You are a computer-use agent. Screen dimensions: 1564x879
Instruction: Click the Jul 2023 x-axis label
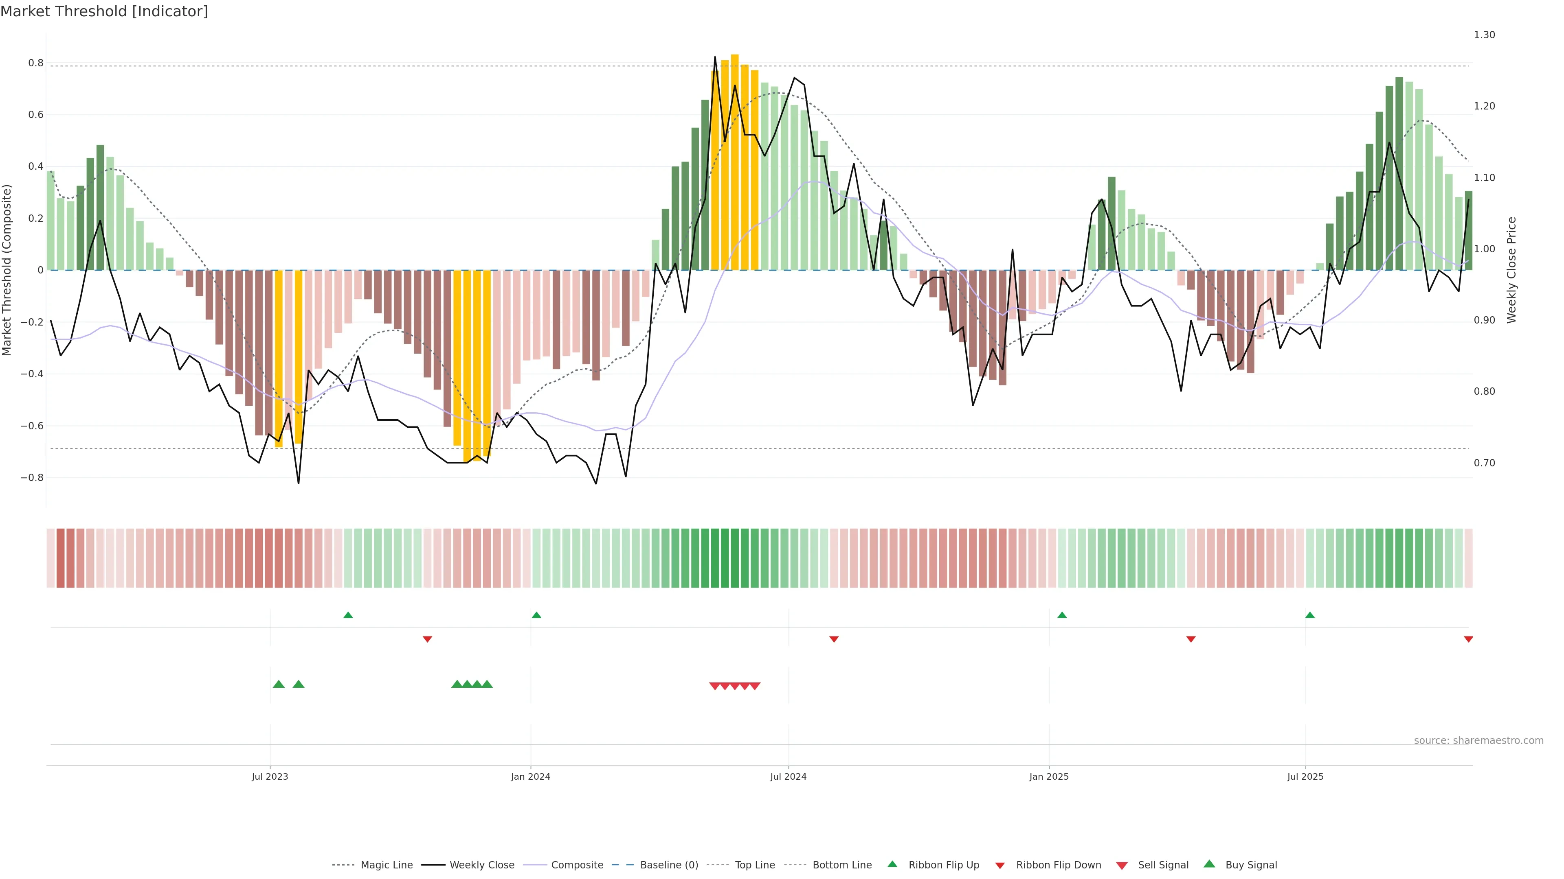270,776
